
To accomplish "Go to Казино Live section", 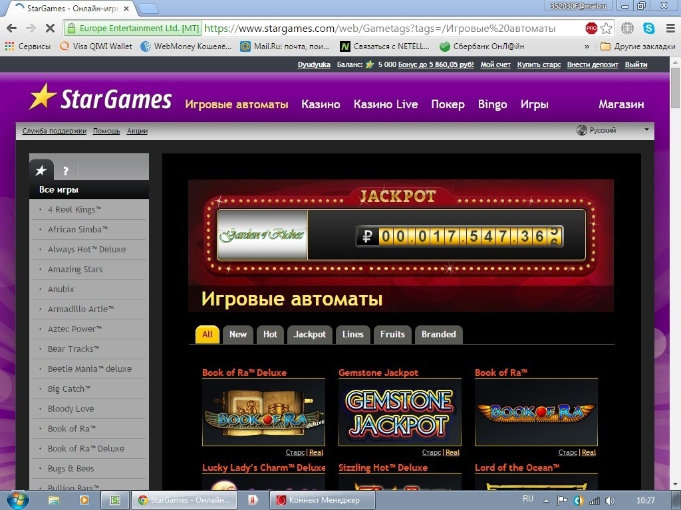I will point(386,104).
